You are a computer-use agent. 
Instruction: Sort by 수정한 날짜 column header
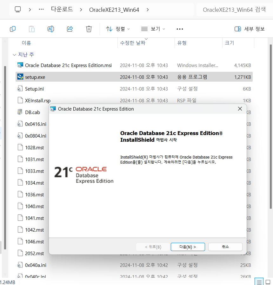133,43
